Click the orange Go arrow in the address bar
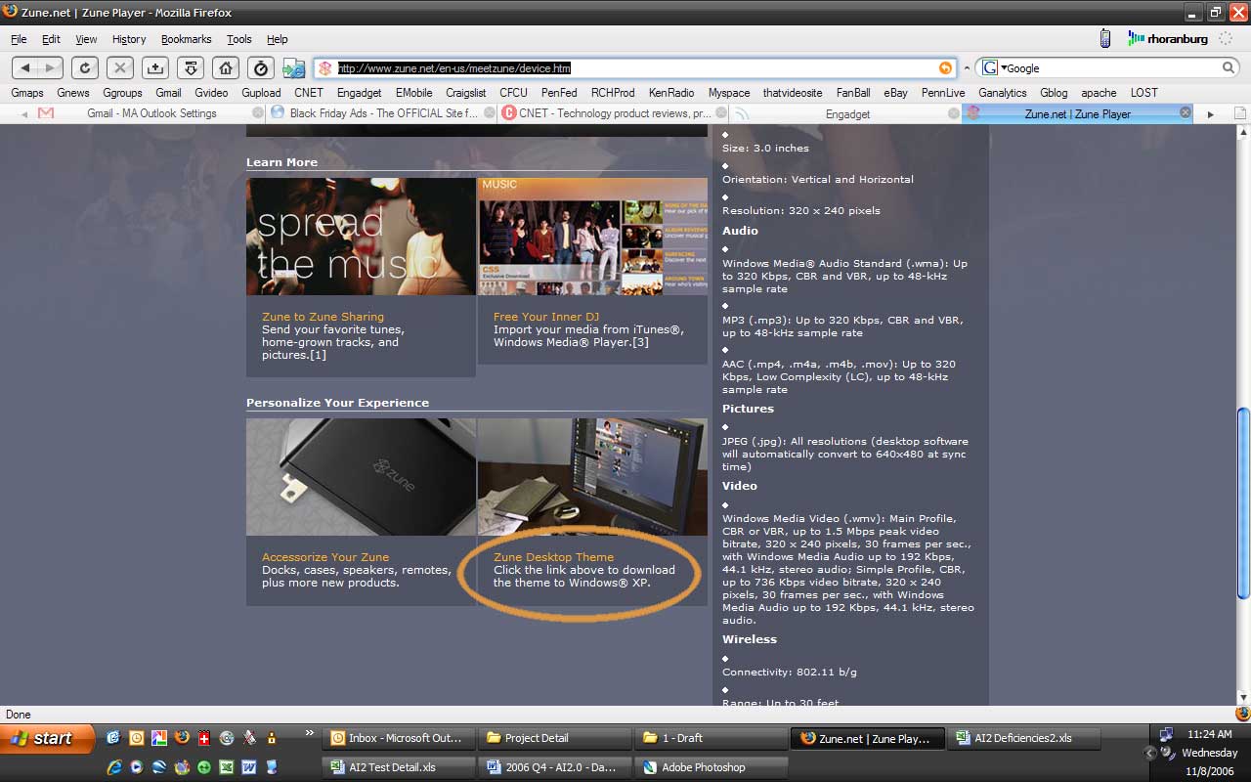 click(x=945, y=68)
